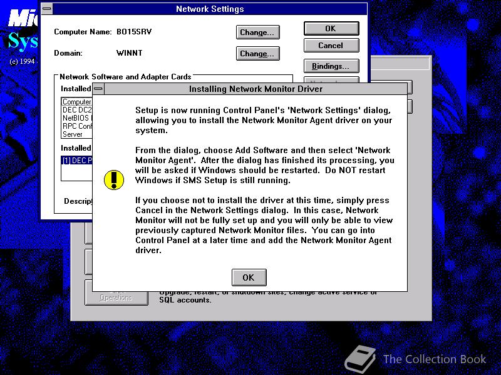The width and height of the screenshot is (501, 375).
Task: Select the DEC DC2 entry in software list
Action: coord(77,110)
